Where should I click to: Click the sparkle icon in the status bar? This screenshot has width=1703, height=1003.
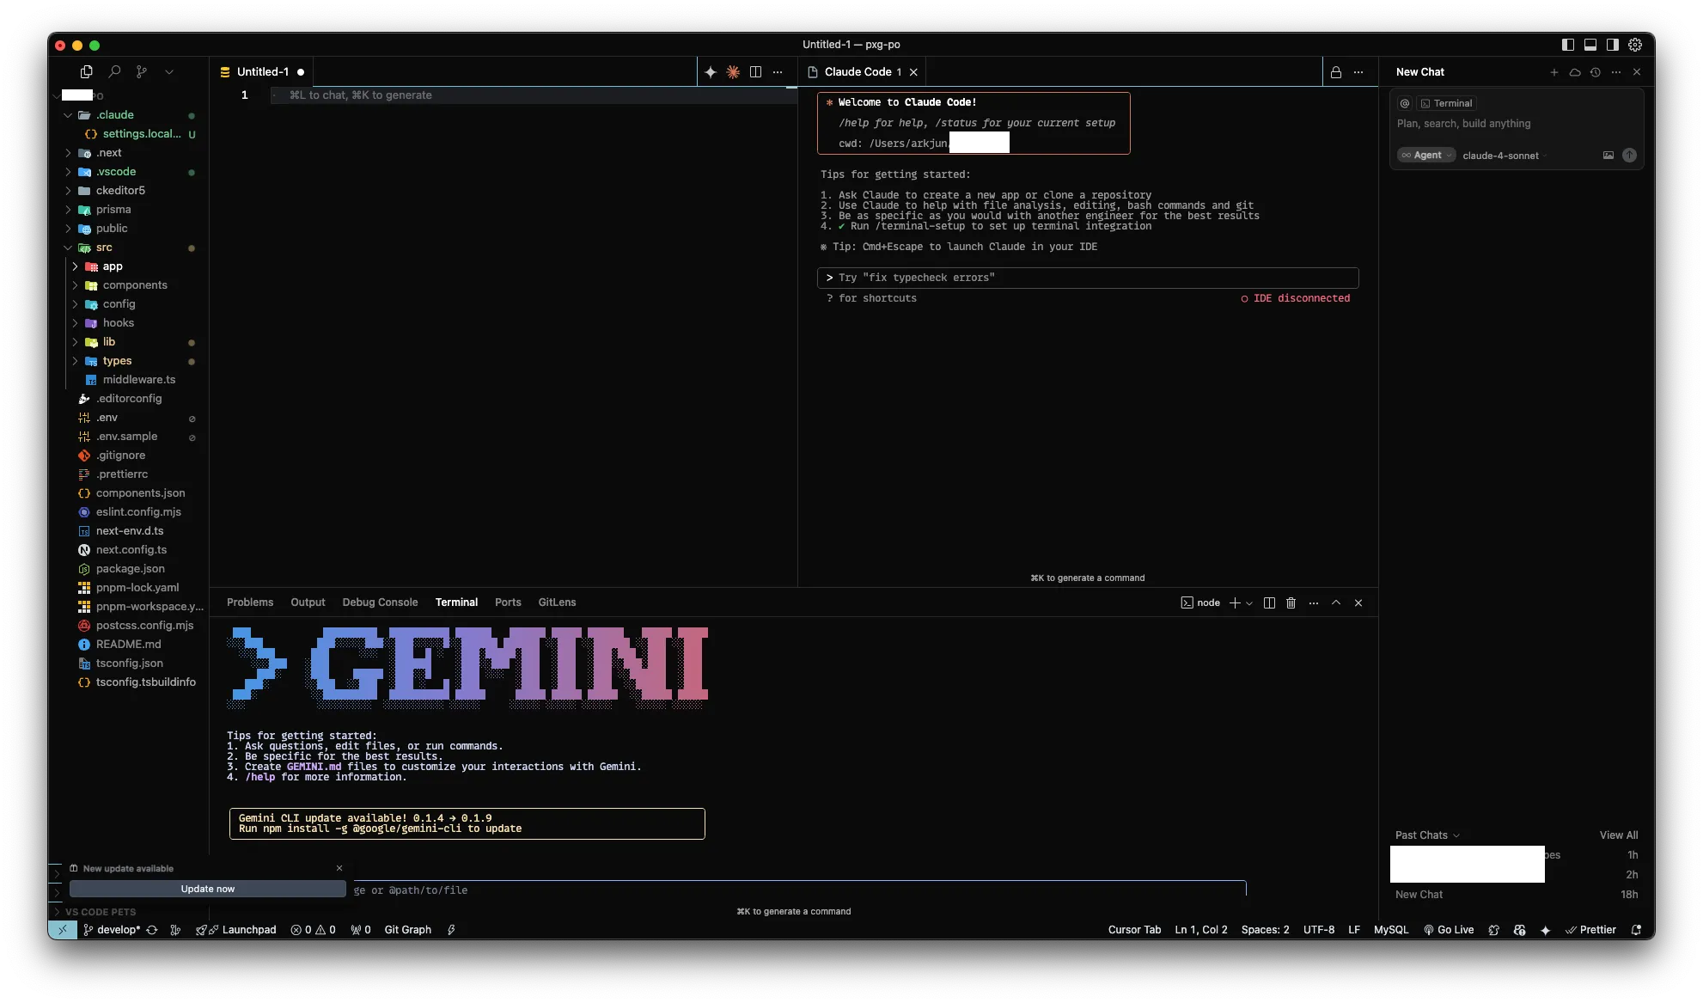point(1545,930)
